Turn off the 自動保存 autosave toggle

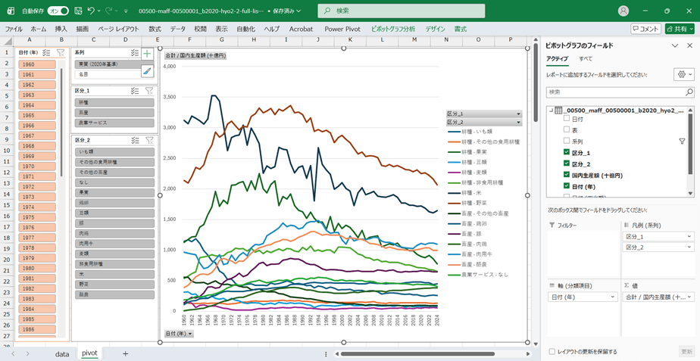pyautogui.click(x=58, y=11)
